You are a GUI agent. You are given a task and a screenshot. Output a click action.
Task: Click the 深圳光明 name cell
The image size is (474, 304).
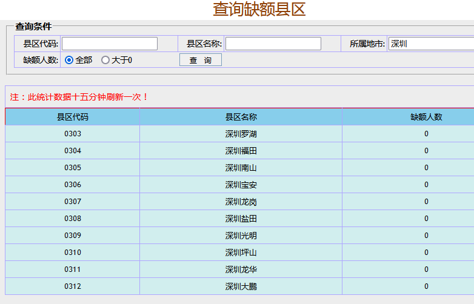[x=241, y=235]
